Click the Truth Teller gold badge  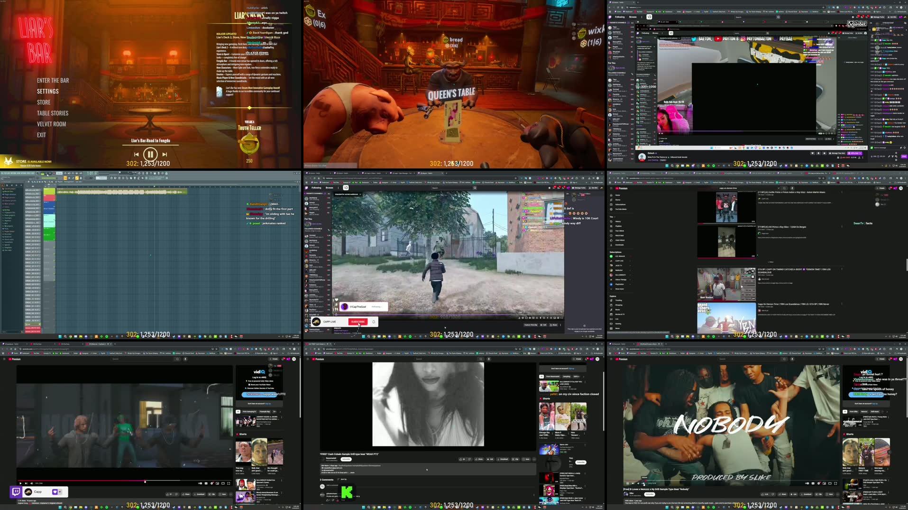click(249, 144)
